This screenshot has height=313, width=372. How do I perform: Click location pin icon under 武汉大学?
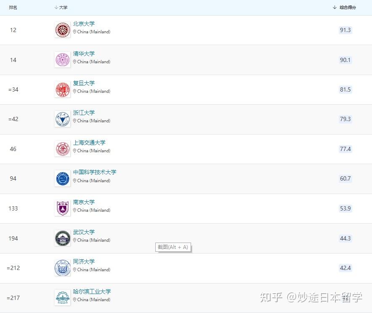pyautogui.click(x=74, y=240)
